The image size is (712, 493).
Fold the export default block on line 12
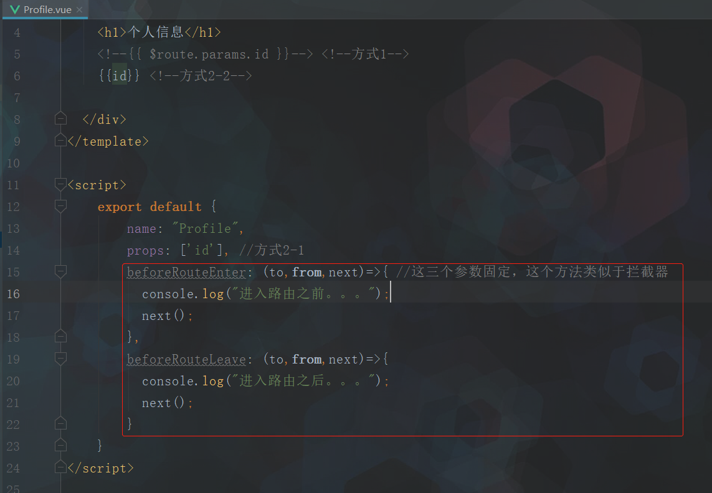(x=60, y=206)
